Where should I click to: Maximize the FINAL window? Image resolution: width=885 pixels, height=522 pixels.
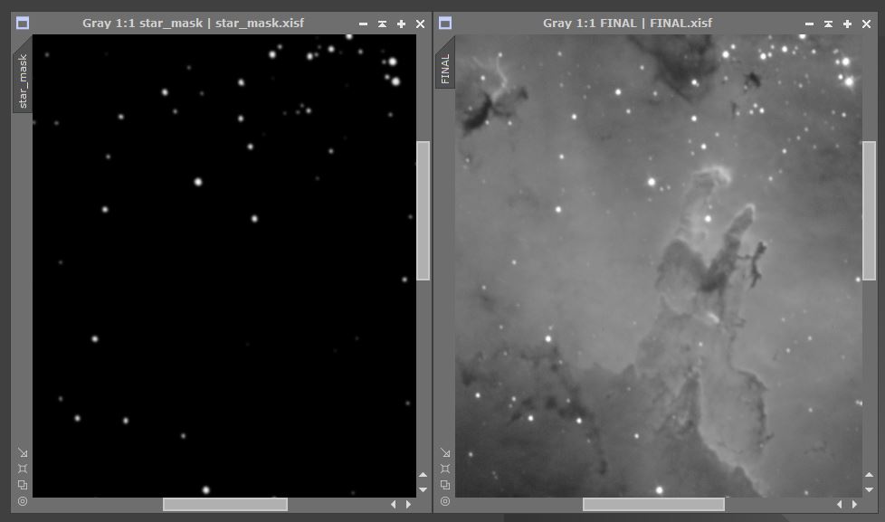pos(847,24)
